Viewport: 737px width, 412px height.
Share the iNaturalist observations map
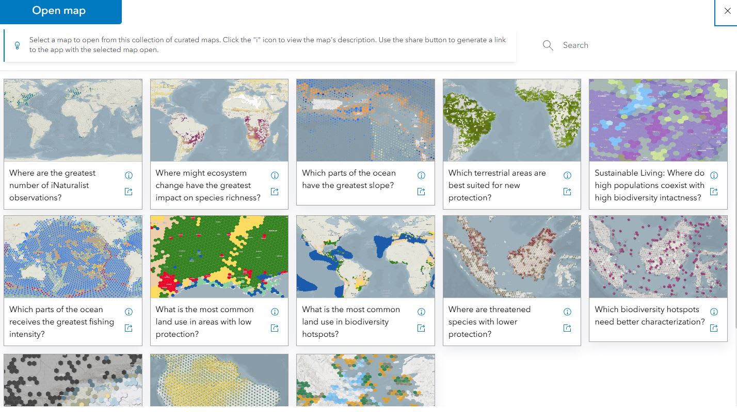(x=129, y=192)
